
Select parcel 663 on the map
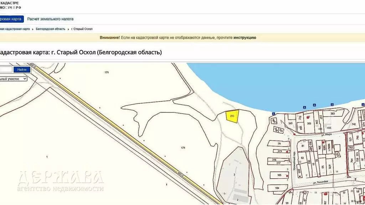coord(299,172)
